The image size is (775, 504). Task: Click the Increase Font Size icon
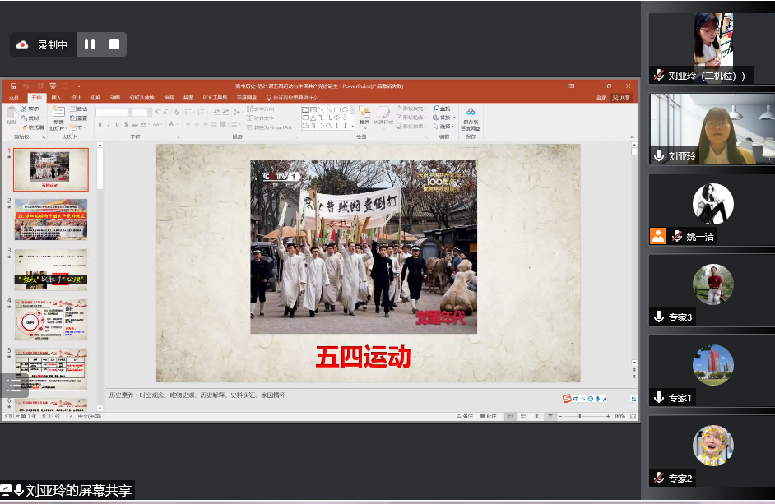coord(156,113)
